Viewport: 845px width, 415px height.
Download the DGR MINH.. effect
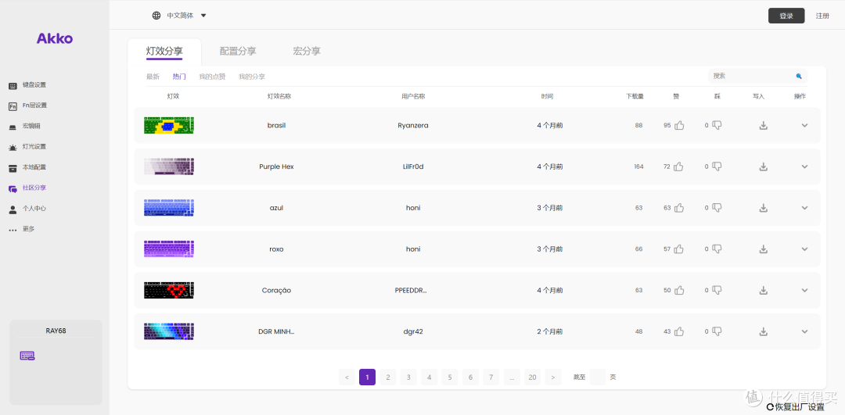point(763,331)
